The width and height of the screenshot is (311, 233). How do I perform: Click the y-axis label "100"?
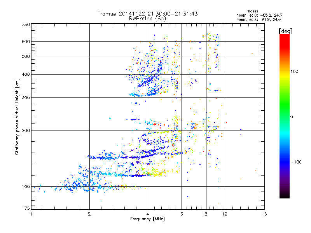pyautogui.click(x=26, y=187)
